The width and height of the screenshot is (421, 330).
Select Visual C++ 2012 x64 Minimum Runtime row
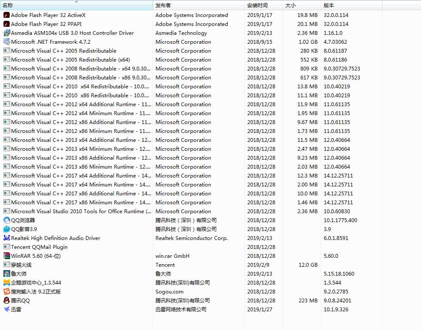tap(191, 113)
